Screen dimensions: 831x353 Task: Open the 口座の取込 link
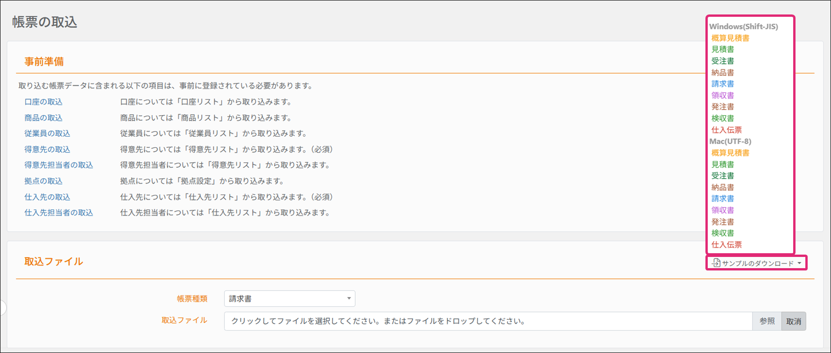tap(43, 102)
